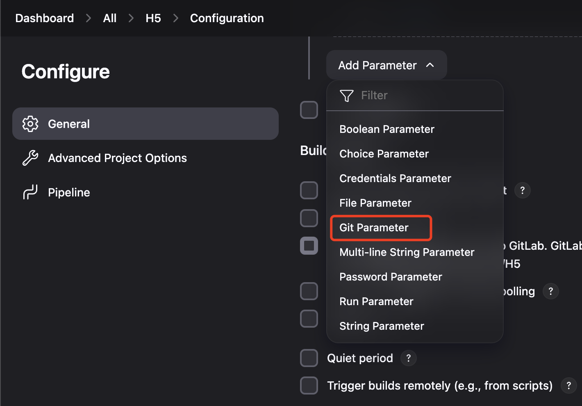Image resolution: width=582 pixels, height=406 pixels.
Task: Click the help icon beside polling option
Action: 550,291
